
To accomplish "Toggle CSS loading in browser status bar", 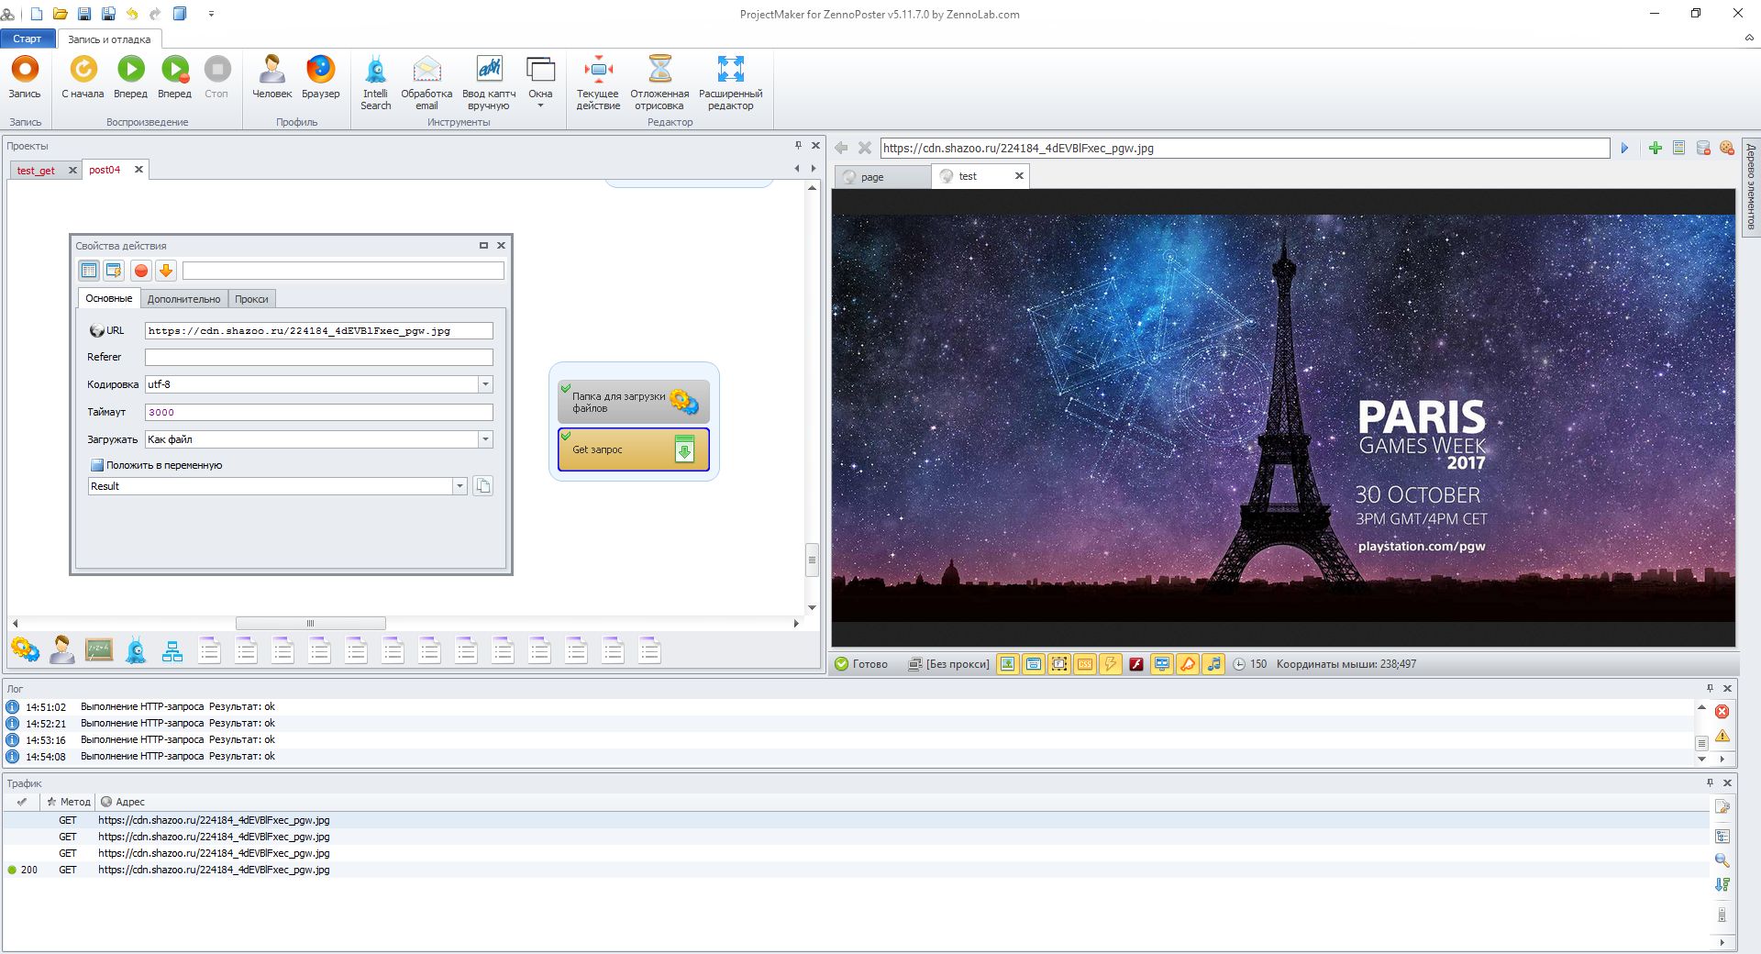I will pyautogui.click(x=1085, y=664).
